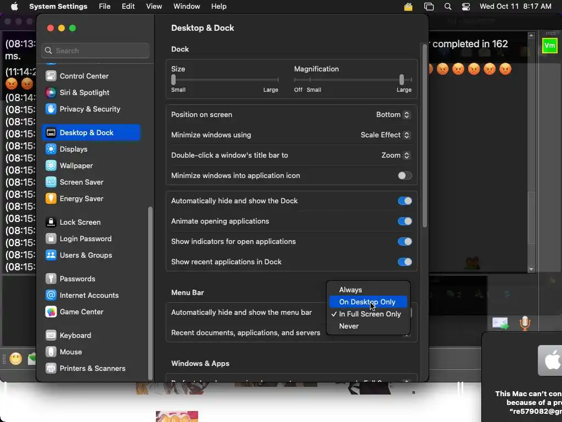Click the image send icon in background window
The height and width of the screenshot is (422, 562).
[501, 323]
